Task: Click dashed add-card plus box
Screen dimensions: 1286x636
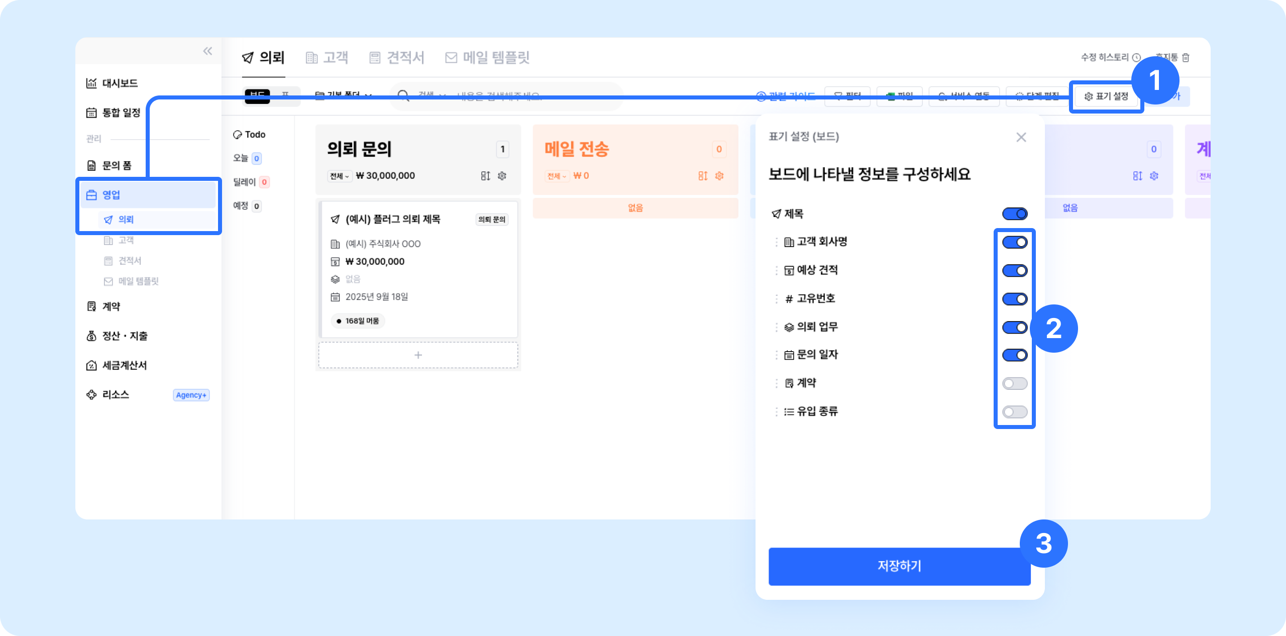Action: coord(418,355)
